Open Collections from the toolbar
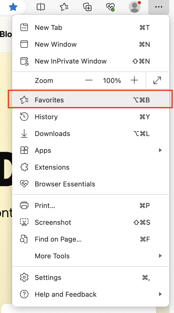 pos(87,7)
